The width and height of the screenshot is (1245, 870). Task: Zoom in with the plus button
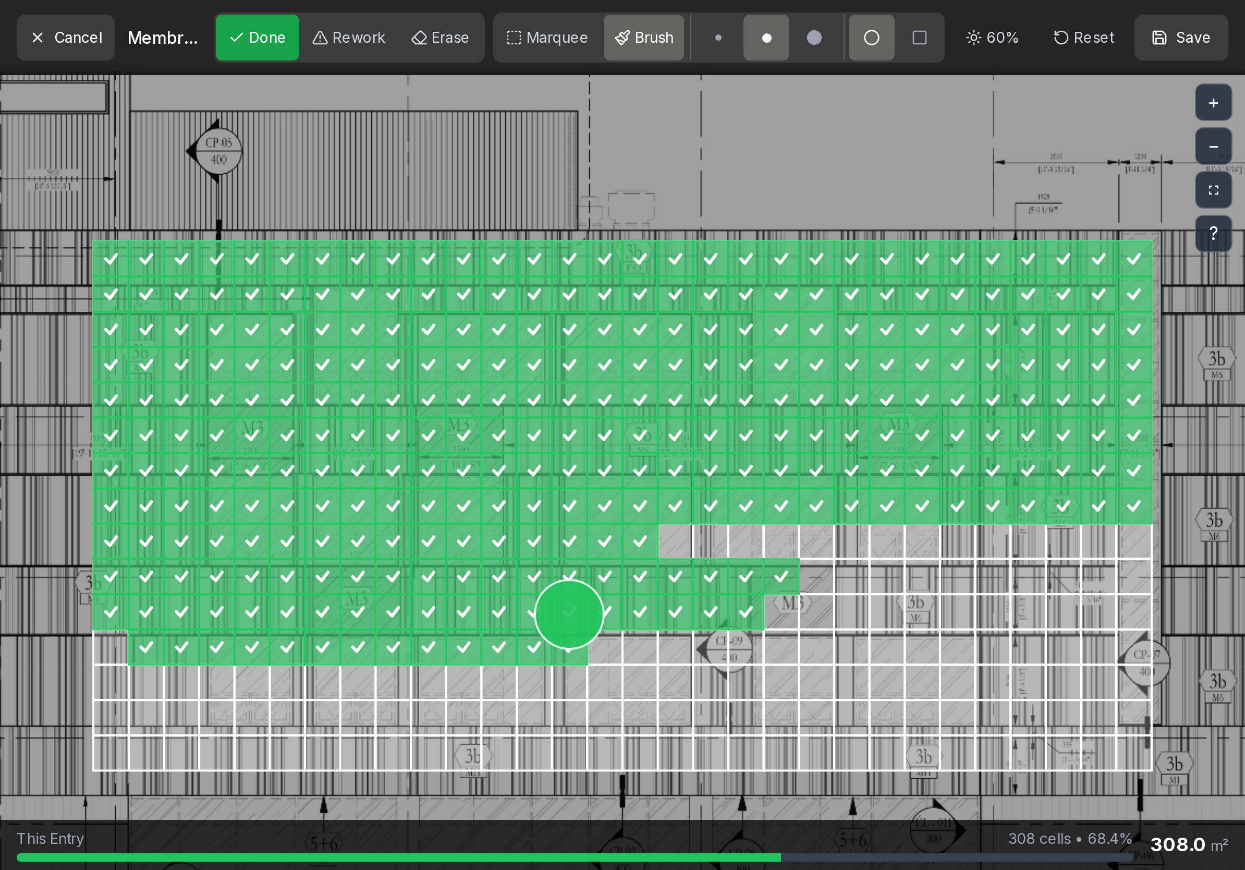coord(1214,103)
